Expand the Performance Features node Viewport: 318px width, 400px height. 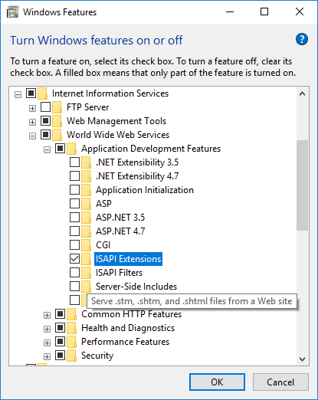[x=47, y=343]
